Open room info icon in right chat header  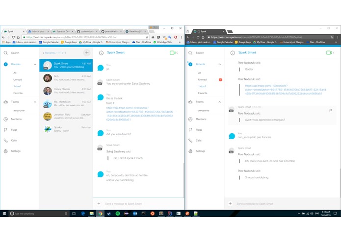[x=233, y=53]
